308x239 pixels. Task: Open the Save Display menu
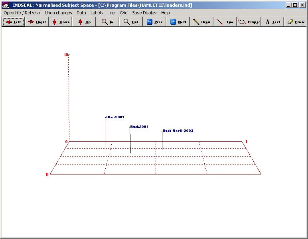(144, 13)
